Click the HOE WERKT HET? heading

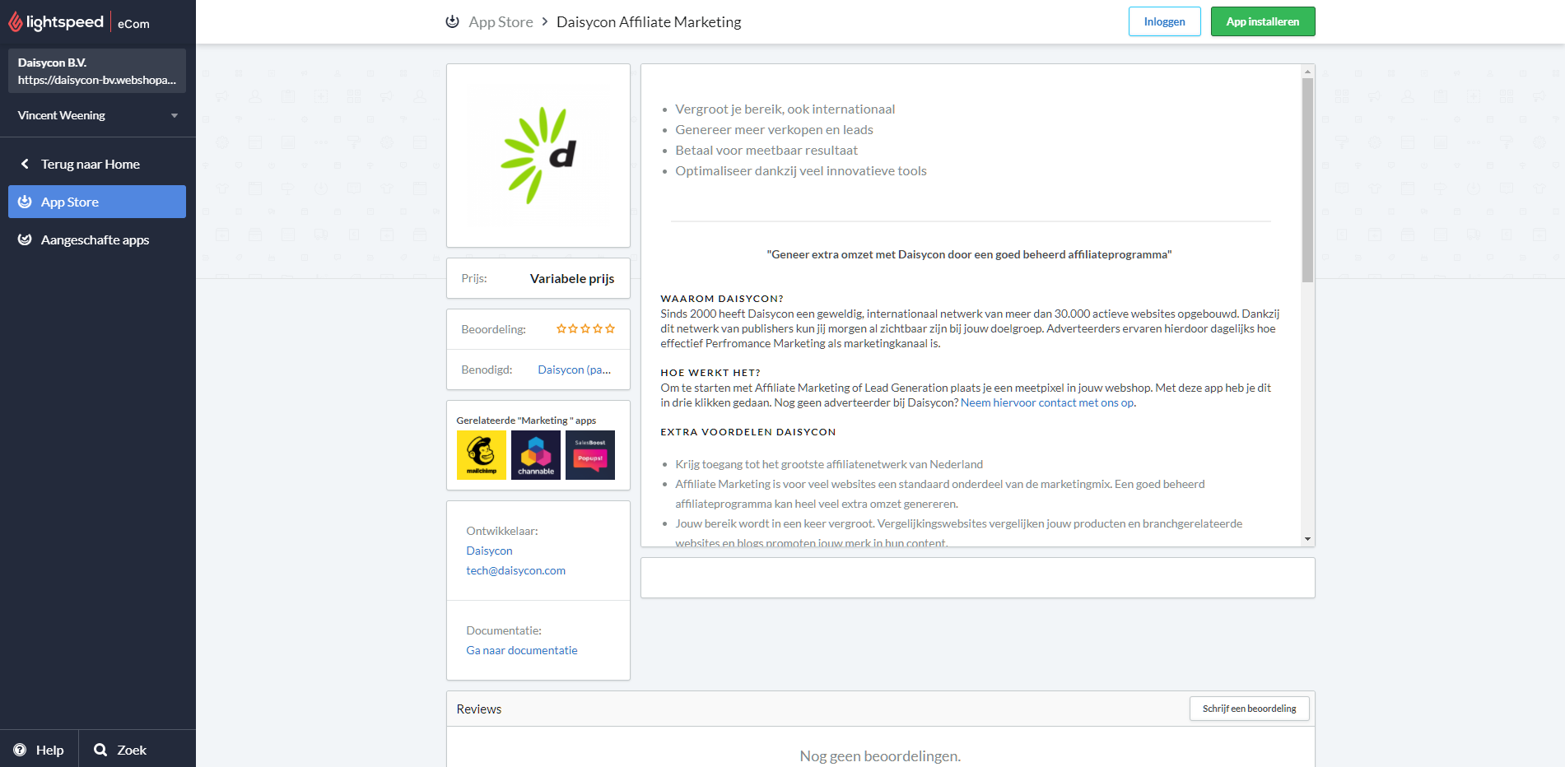coord(710,373)
